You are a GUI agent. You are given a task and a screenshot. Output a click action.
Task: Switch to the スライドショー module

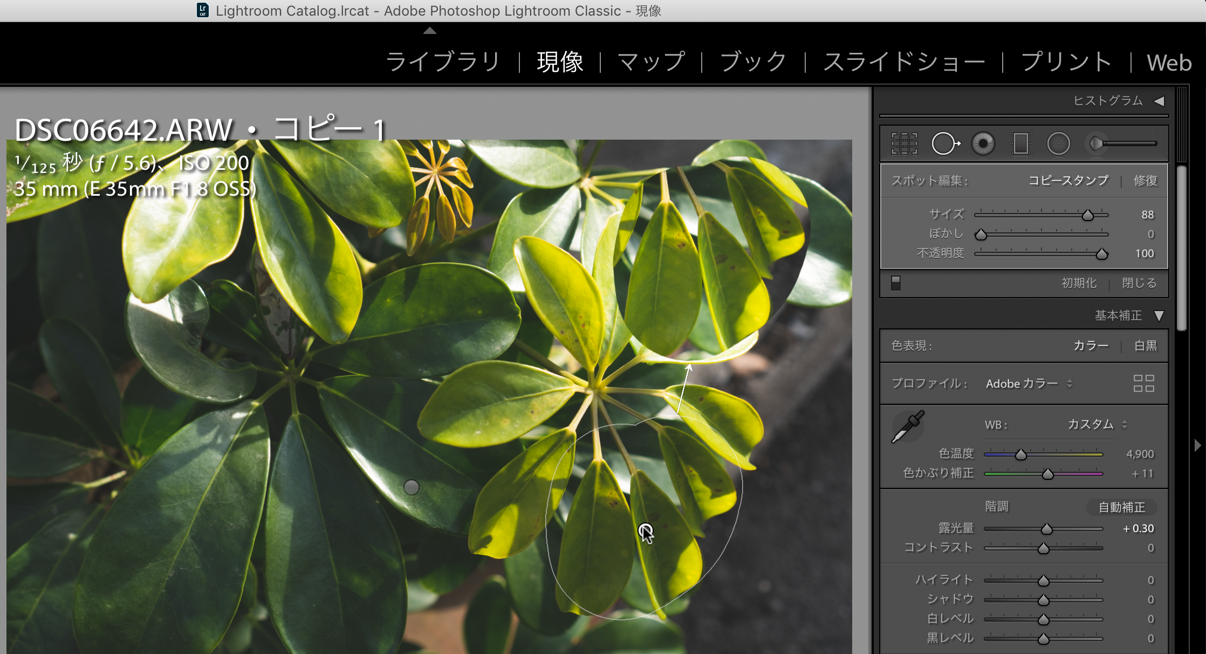[x=904, y=62]
